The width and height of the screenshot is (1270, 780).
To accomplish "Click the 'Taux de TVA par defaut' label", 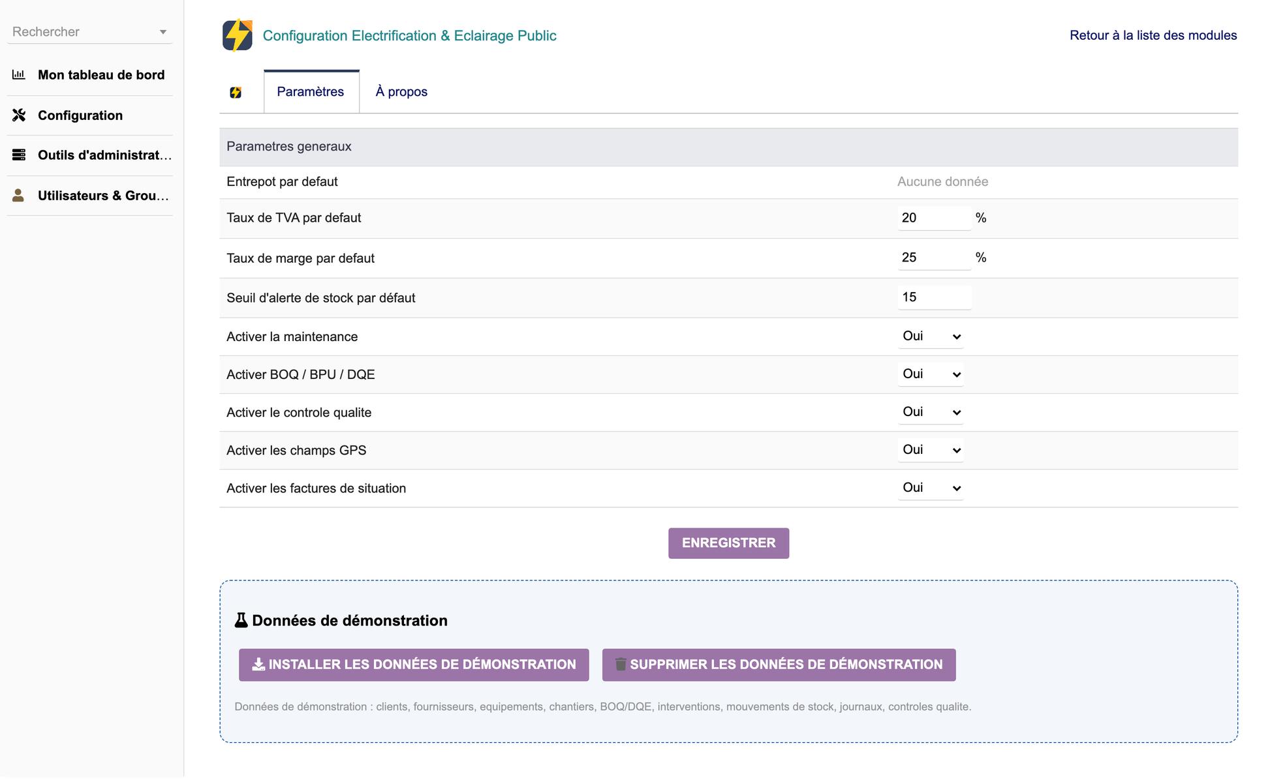I will click(x=294, y=218).
